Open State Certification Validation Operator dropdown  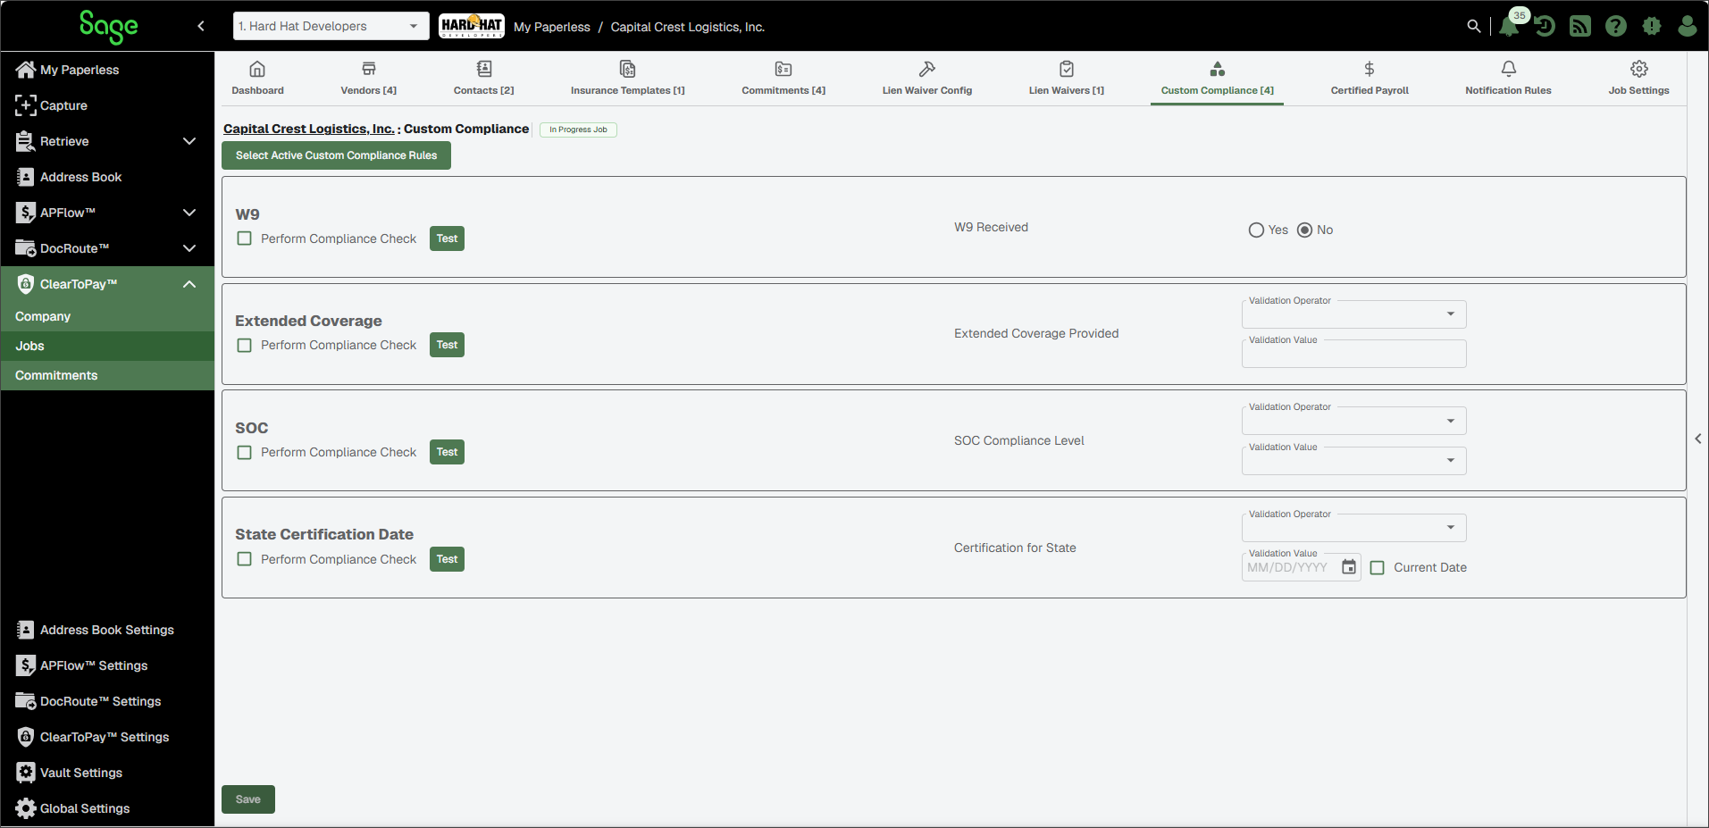1353,528
